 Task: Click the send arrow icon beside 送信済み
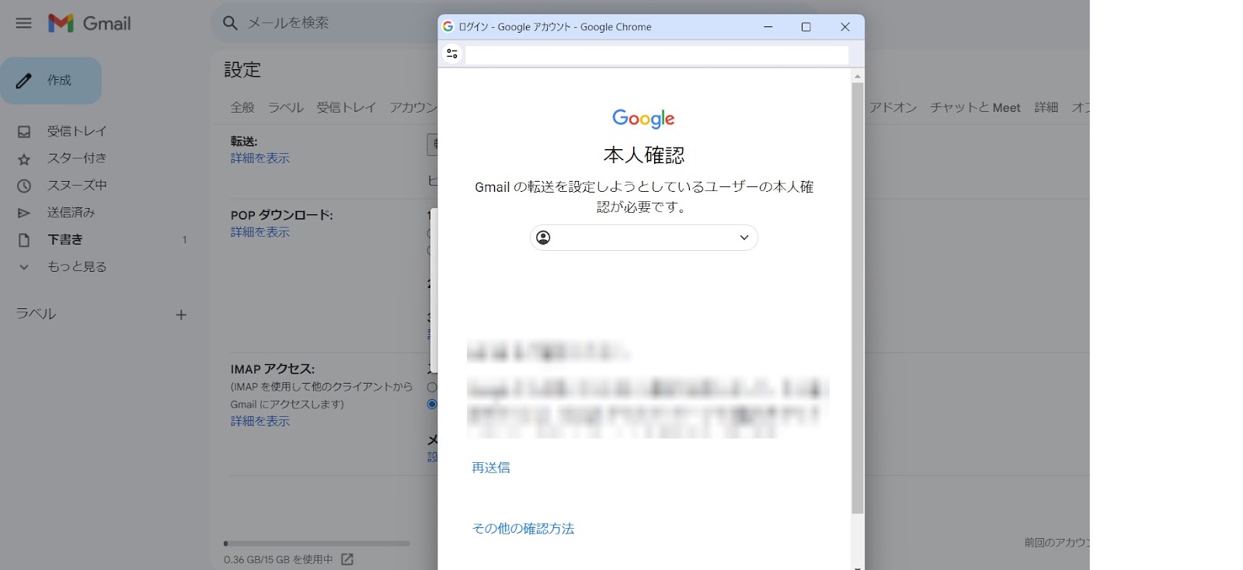point(24,213)
